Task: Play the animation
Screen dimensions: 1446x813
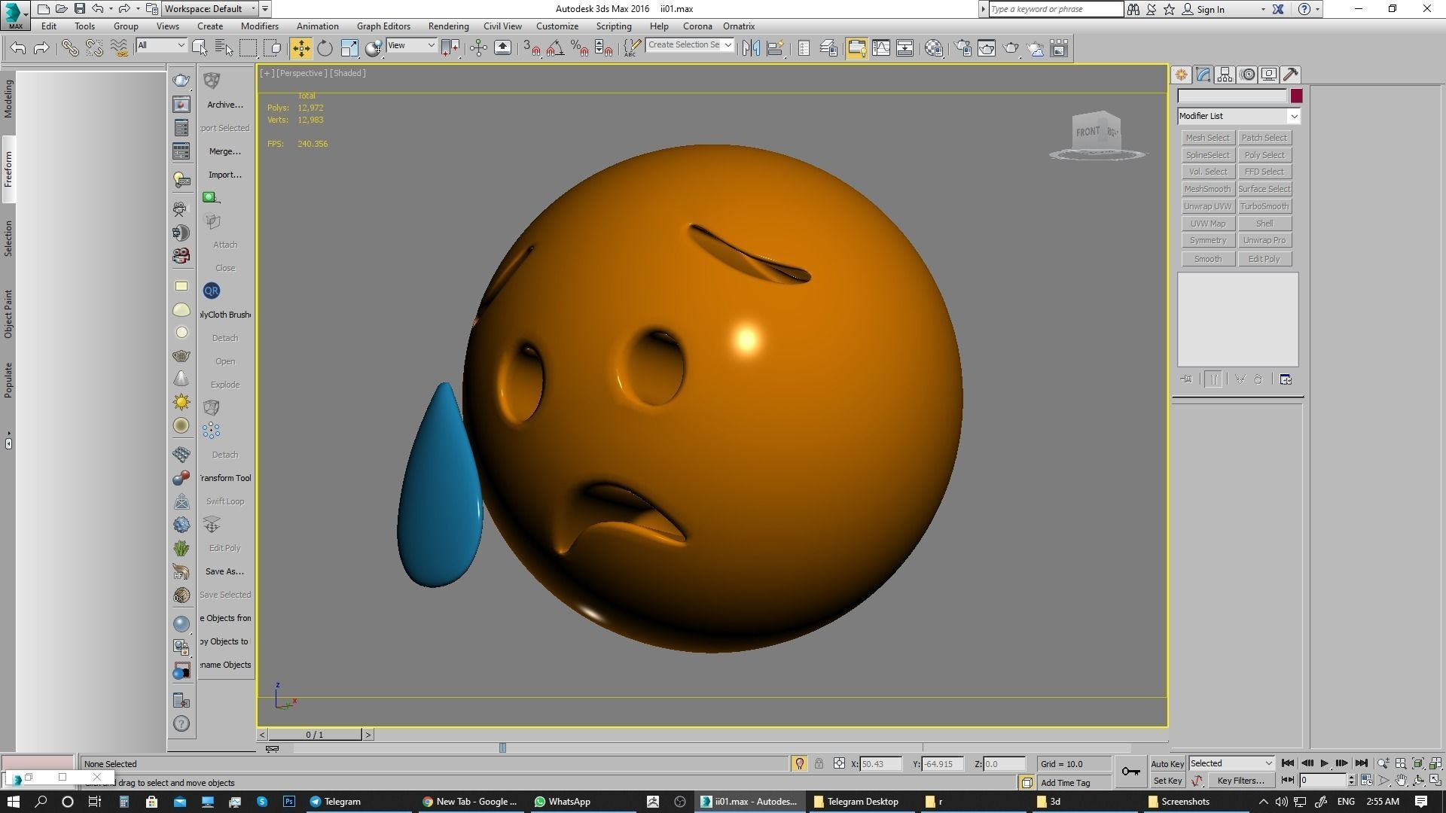Action: 1324,763
